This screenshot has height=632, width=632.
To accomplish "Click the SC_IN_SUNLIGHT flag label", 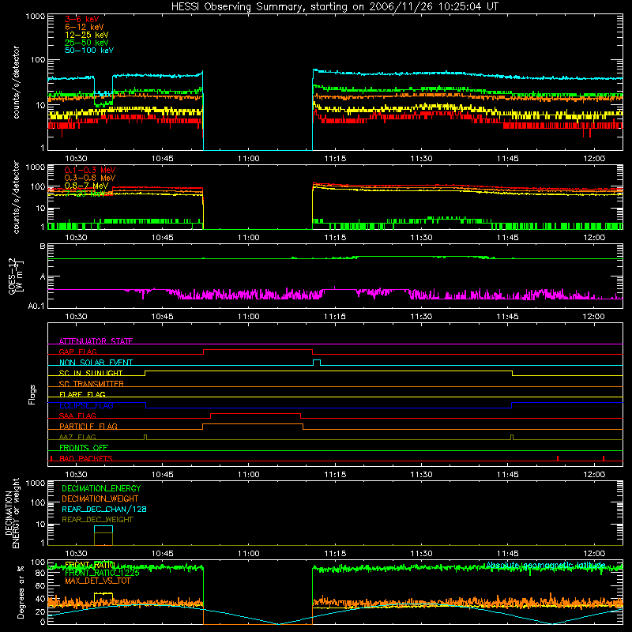I will [x=91, y=373].
